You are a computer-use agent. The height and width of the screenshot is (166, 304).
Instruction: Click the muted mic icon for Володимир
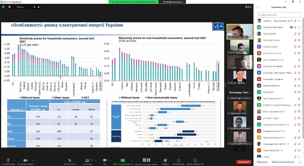[295, 92]
